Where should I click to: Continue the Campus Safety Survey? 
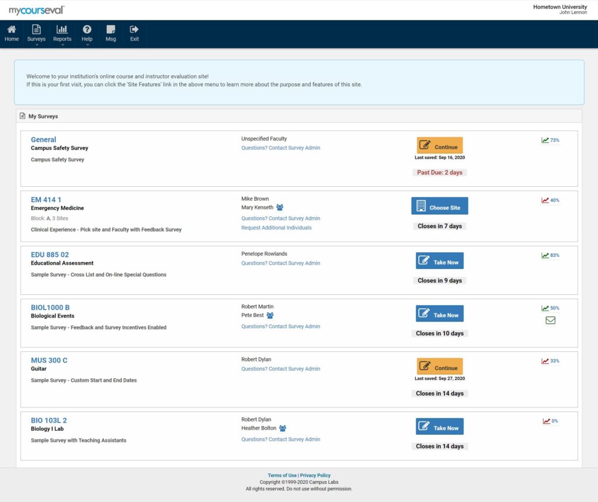click(x=440, y=145)
